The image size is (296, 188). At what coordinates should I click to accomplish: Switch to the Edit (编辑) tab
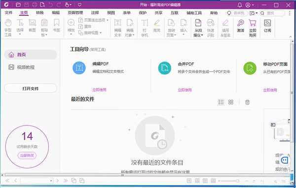(56, 13)
